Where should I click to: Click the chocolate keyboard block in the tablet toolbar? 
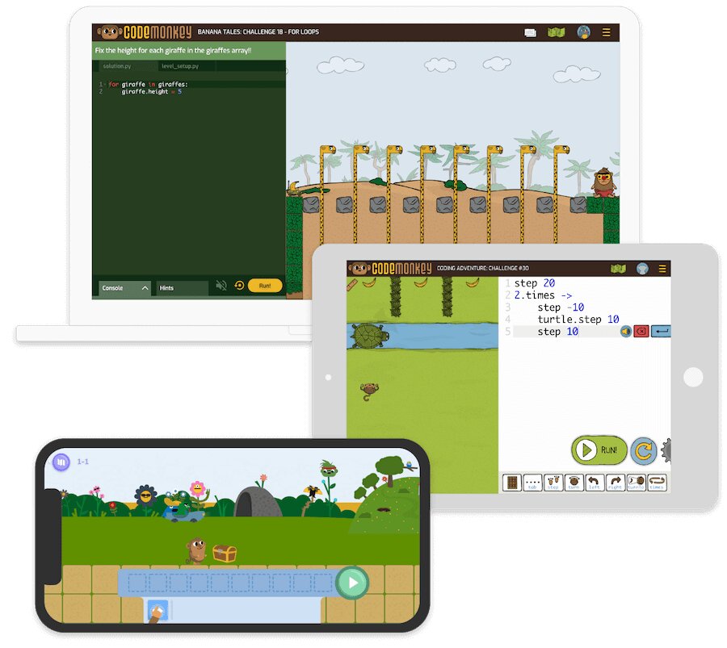(512, 483)
